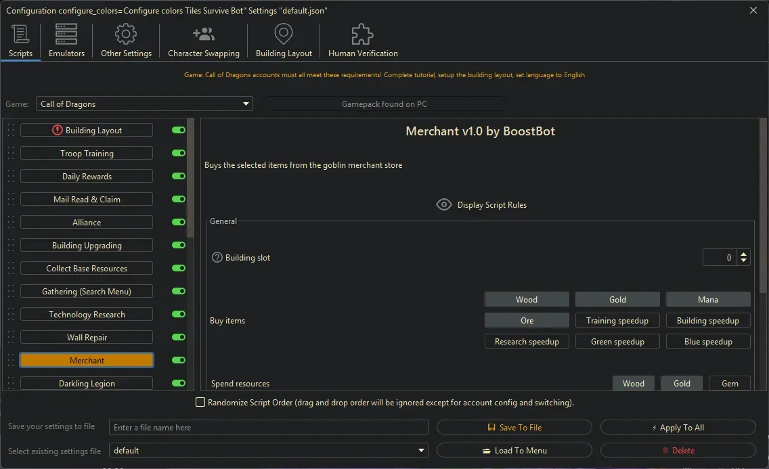Click the Building slot stepper up arrow
769x469 pixels.
[x=743, y=253]
